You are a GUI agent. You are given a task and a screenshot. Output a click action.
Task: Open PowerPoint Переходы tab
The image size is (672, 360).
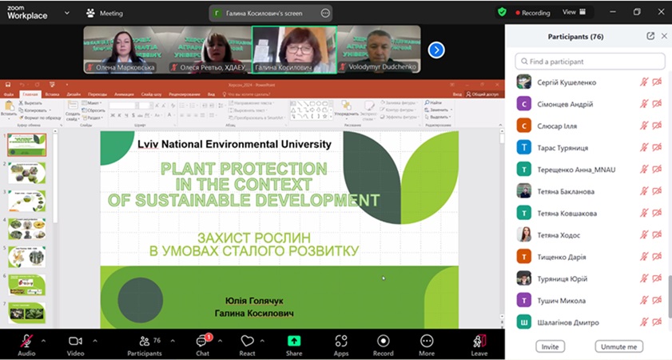(97, 94)
